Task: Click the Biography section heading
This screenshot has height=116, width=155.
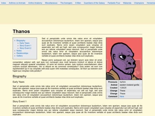Action: [20, 76]
